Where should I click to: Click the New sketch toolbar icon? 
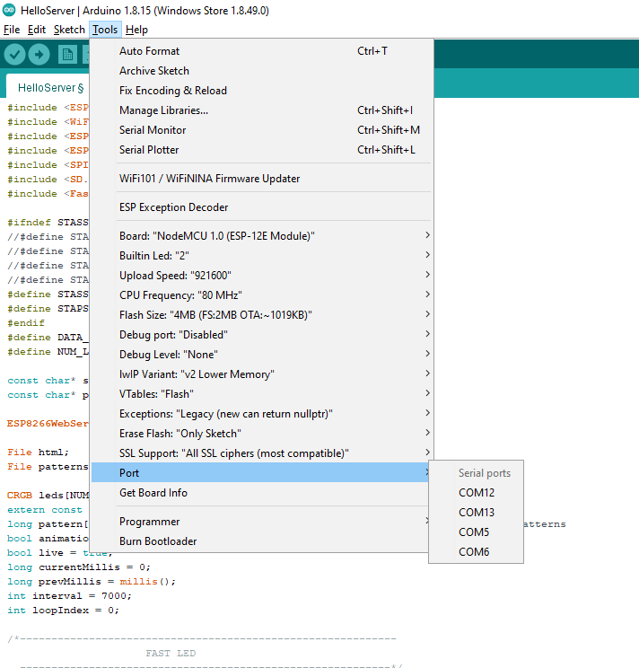[x=67, y=55]
